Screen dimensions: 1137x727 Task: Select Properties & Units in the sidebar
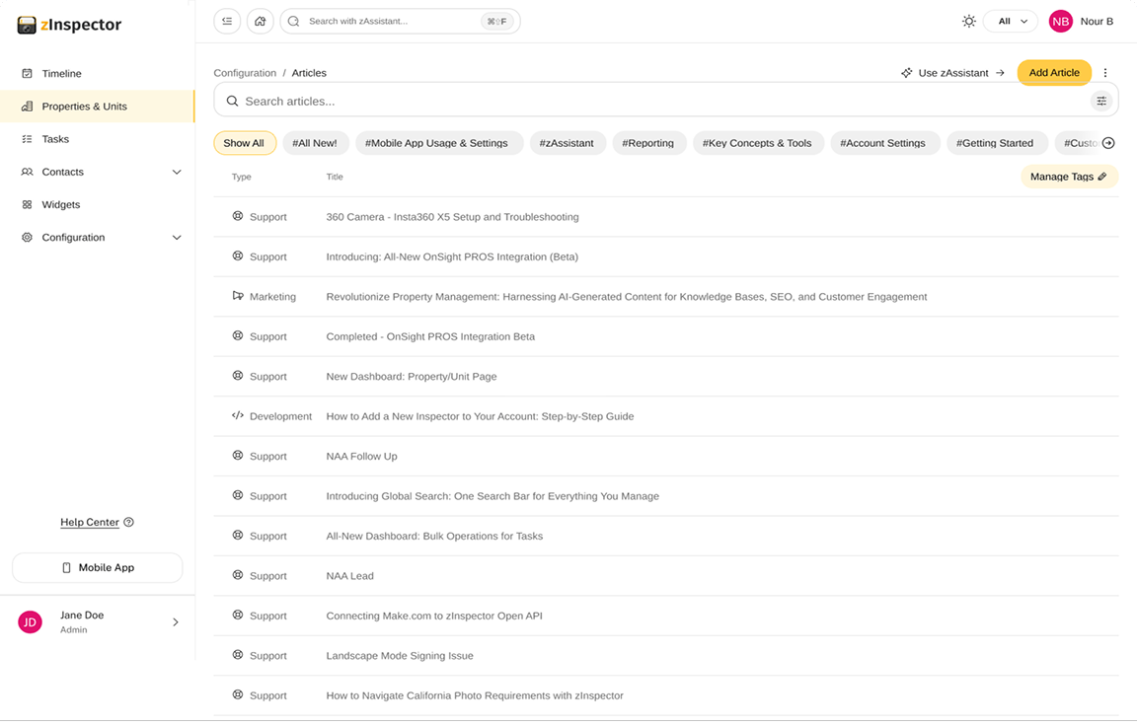tap(97, 106)
